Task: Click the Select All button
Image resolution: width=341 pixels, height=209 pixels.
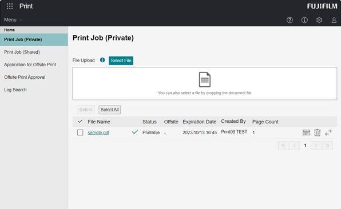Action: [x=109, y=110]
